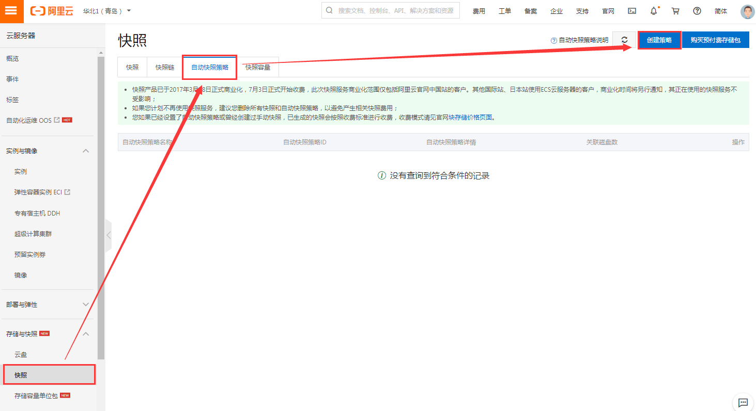Click the 自动快照策略详情 column header

click(451, 142)
